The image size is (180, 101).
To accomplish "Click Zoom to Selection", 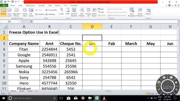I will [74, 12].
